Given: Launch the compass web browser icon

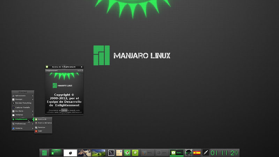Looking at the screenshot, I should click(x=127, y=153).
